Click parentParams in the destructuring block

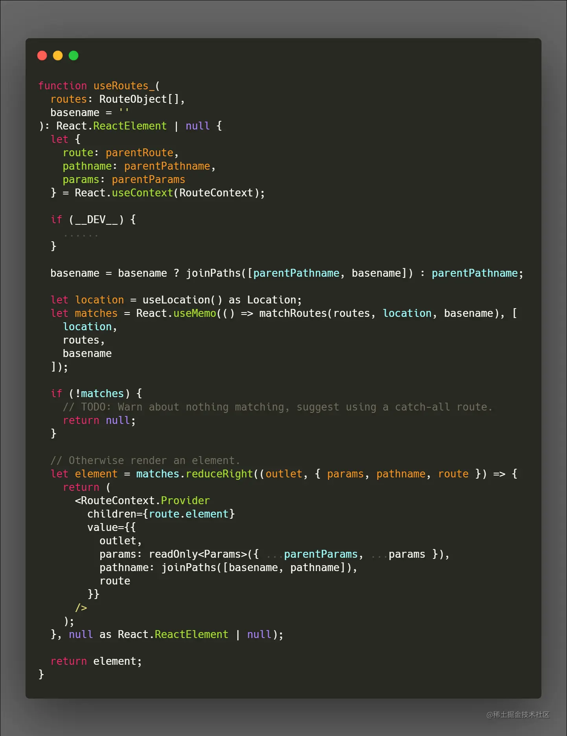pyautogui.click(x=149, y=179)
